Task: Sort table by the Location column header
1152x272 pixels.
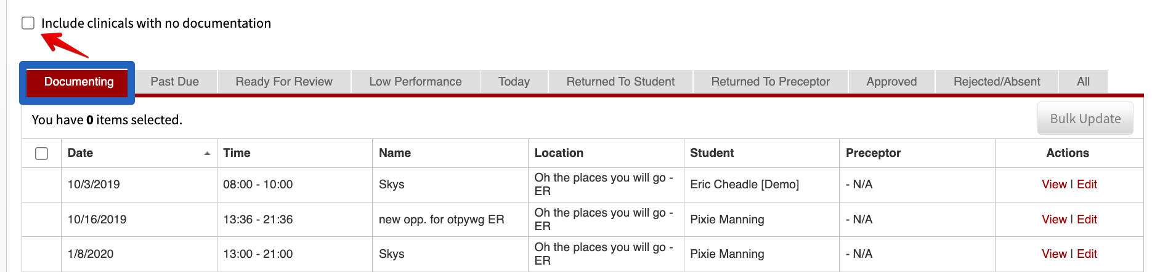Action: pos(559,153)
